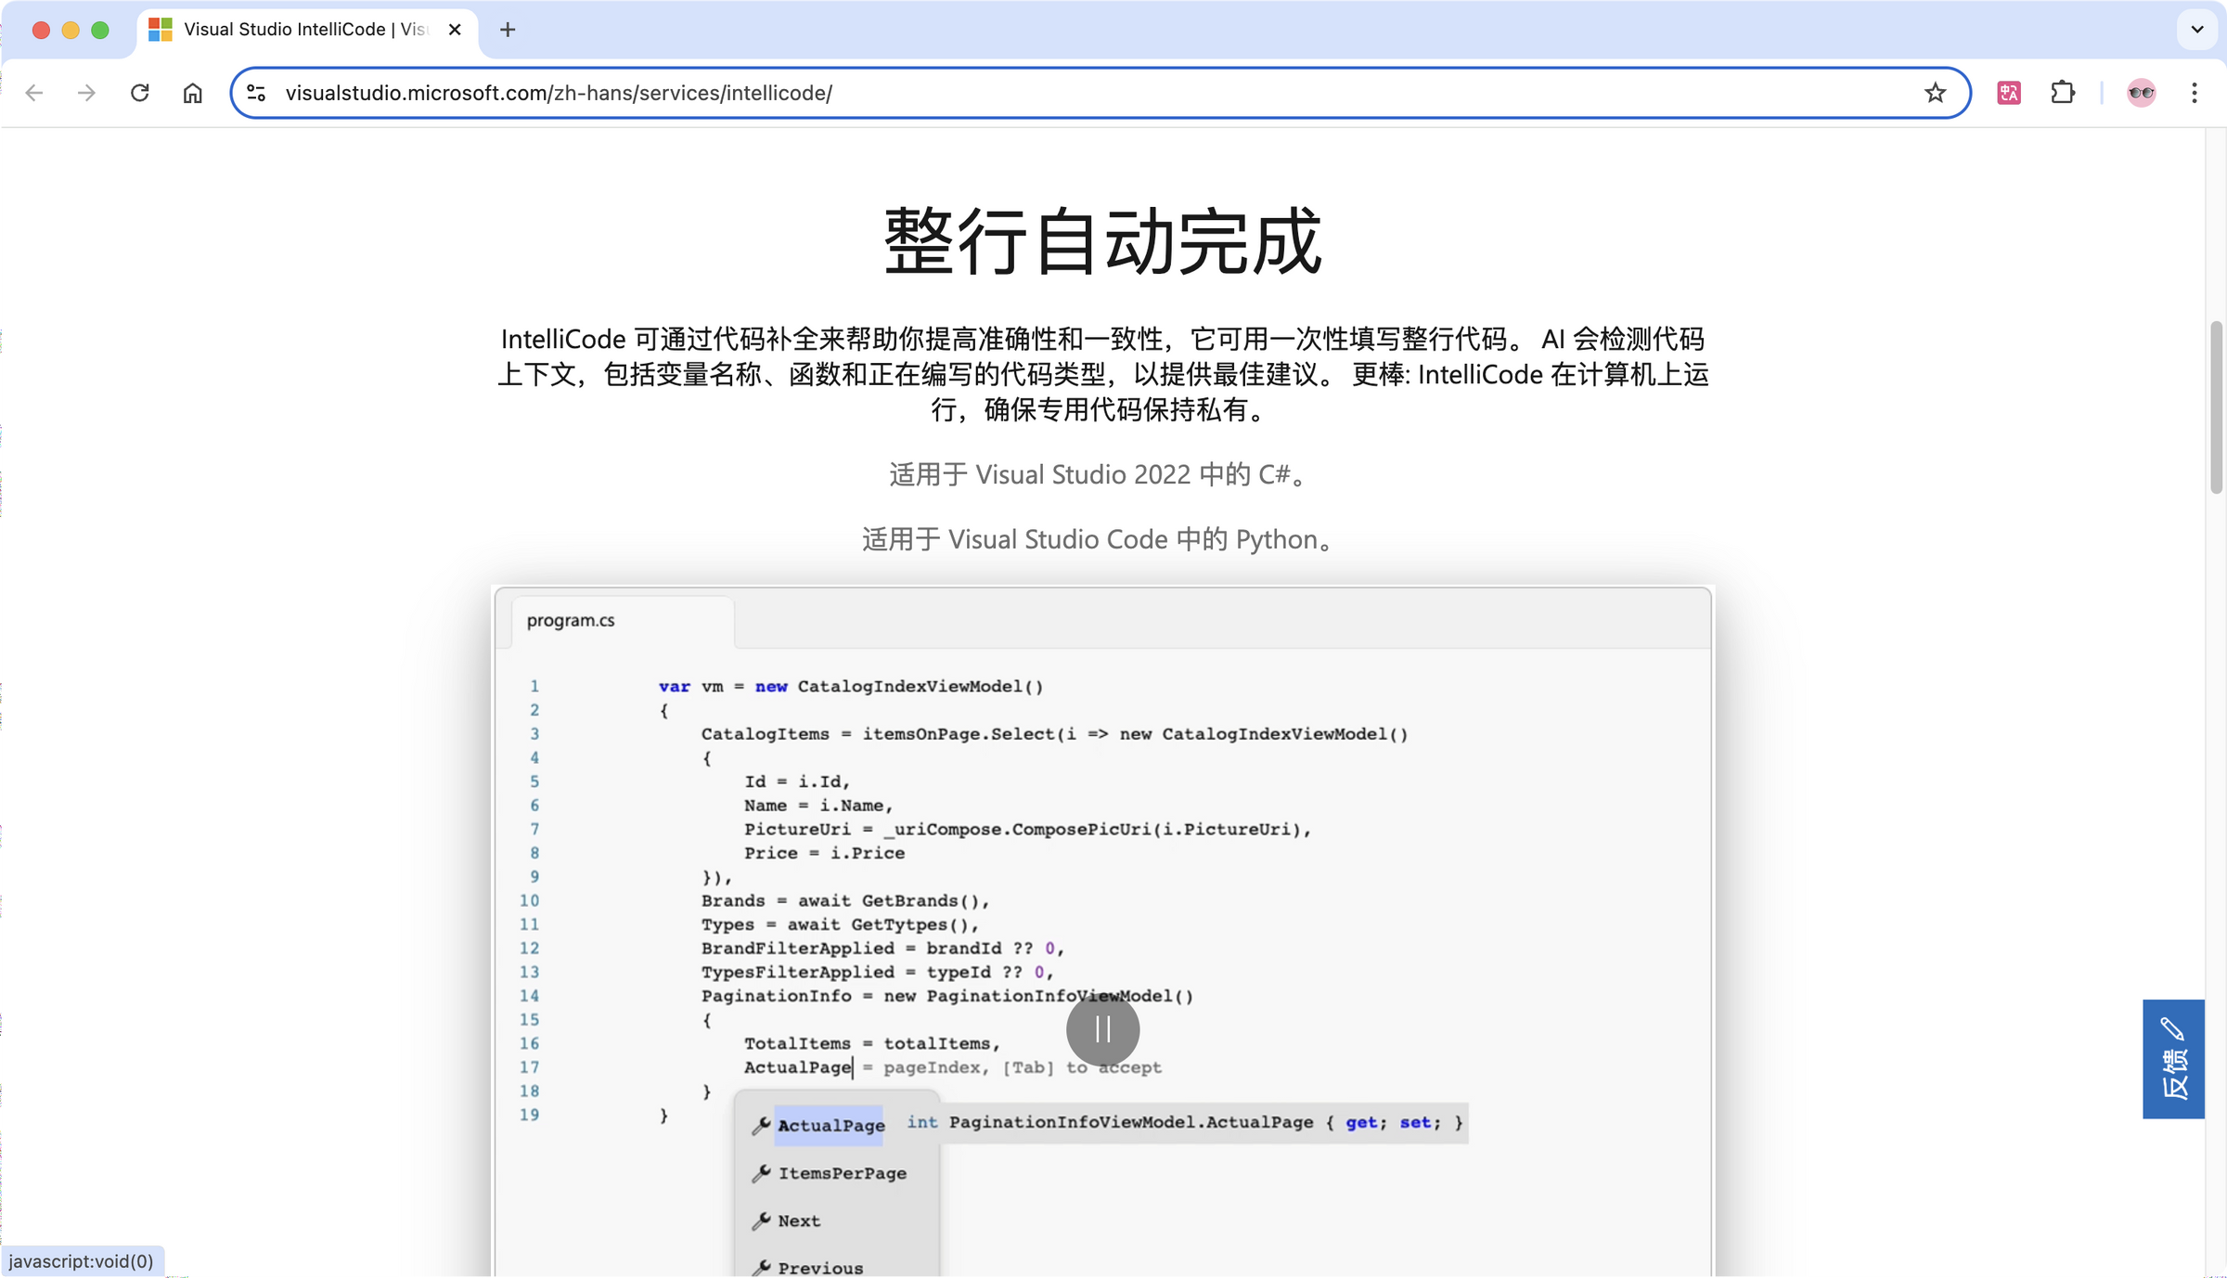Bookmark the page using the star icon

point(1935,92)
